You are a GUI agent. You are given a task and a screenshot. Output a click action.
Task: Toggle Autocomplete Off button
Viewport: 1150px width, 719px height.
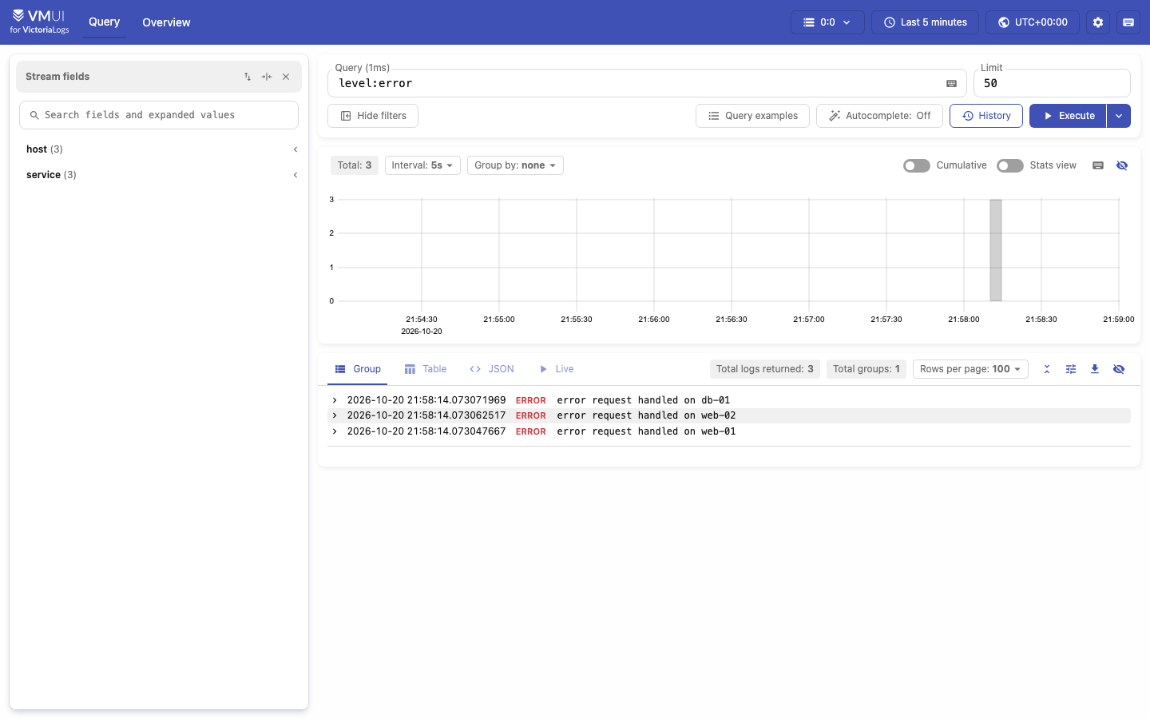tap(879, 116)
